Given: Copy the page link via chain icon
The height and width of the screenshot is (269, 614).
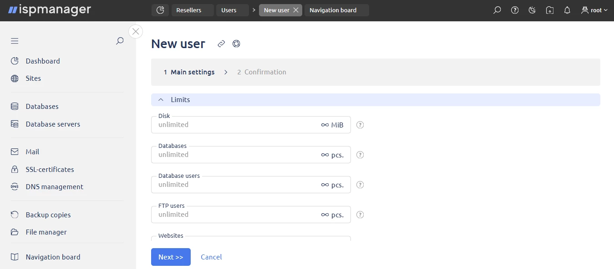Looking at the screenshot, I should [221, 44].
